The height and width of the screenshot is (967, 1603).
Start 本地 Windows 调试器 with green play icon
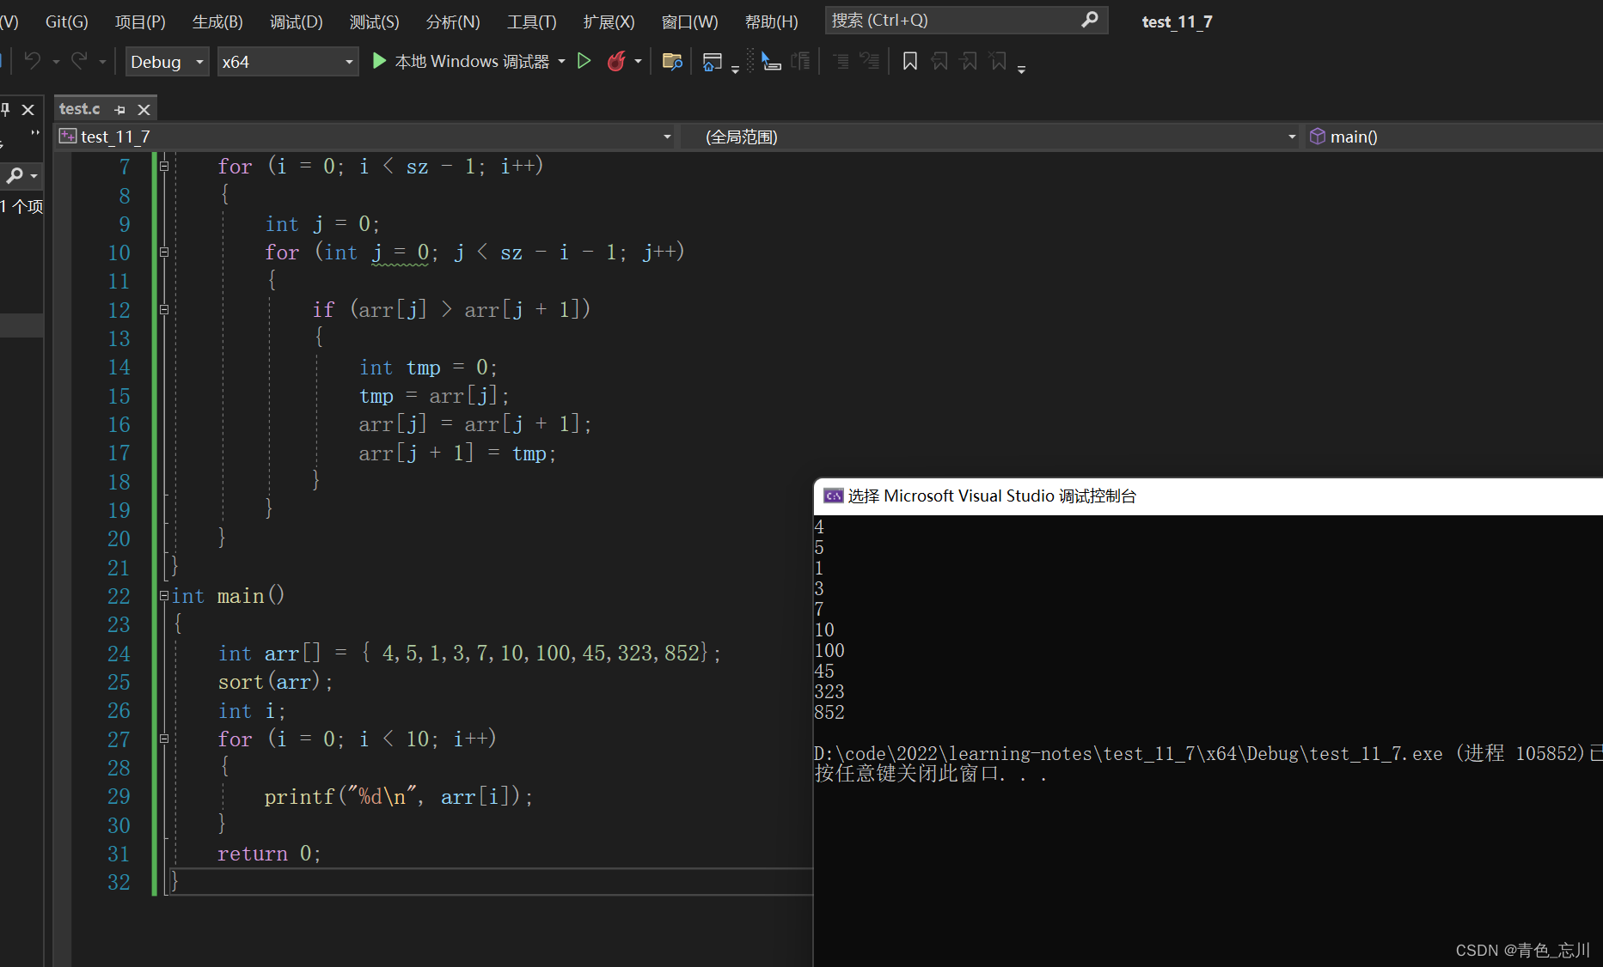click(x=378, y=61)
